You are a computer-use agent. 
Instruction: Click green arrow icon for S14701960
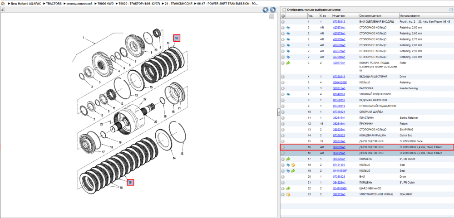click(288, 189)
